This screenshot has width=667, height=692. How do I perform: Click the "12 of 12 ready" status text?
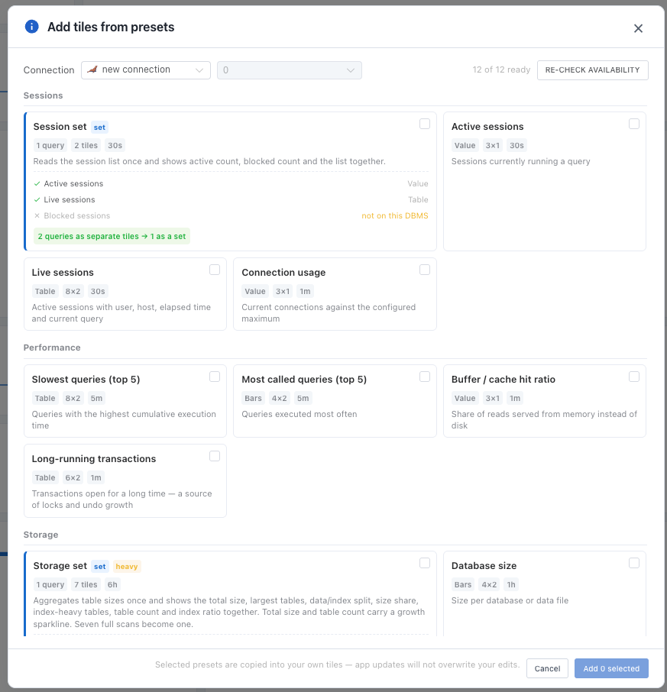point(501,70)
